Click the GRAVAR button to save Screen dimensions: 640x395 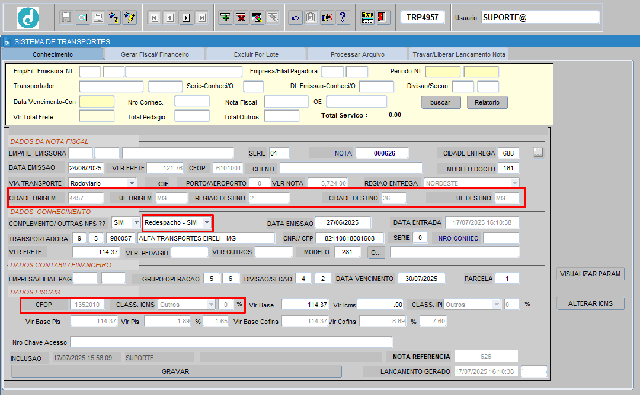click(176, 371)
